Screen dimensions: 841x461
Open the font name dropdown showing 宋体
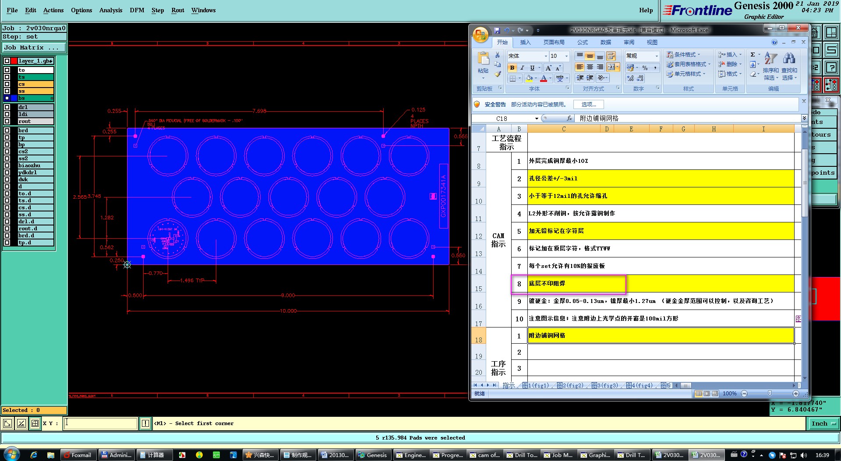tap(546, 56)
